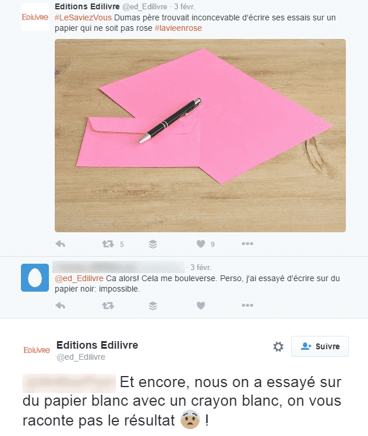Viewport: 368px width, 436px height.
Task: Click the 3 févr. timestamp of first tweet
Action: tap(185, 6)
